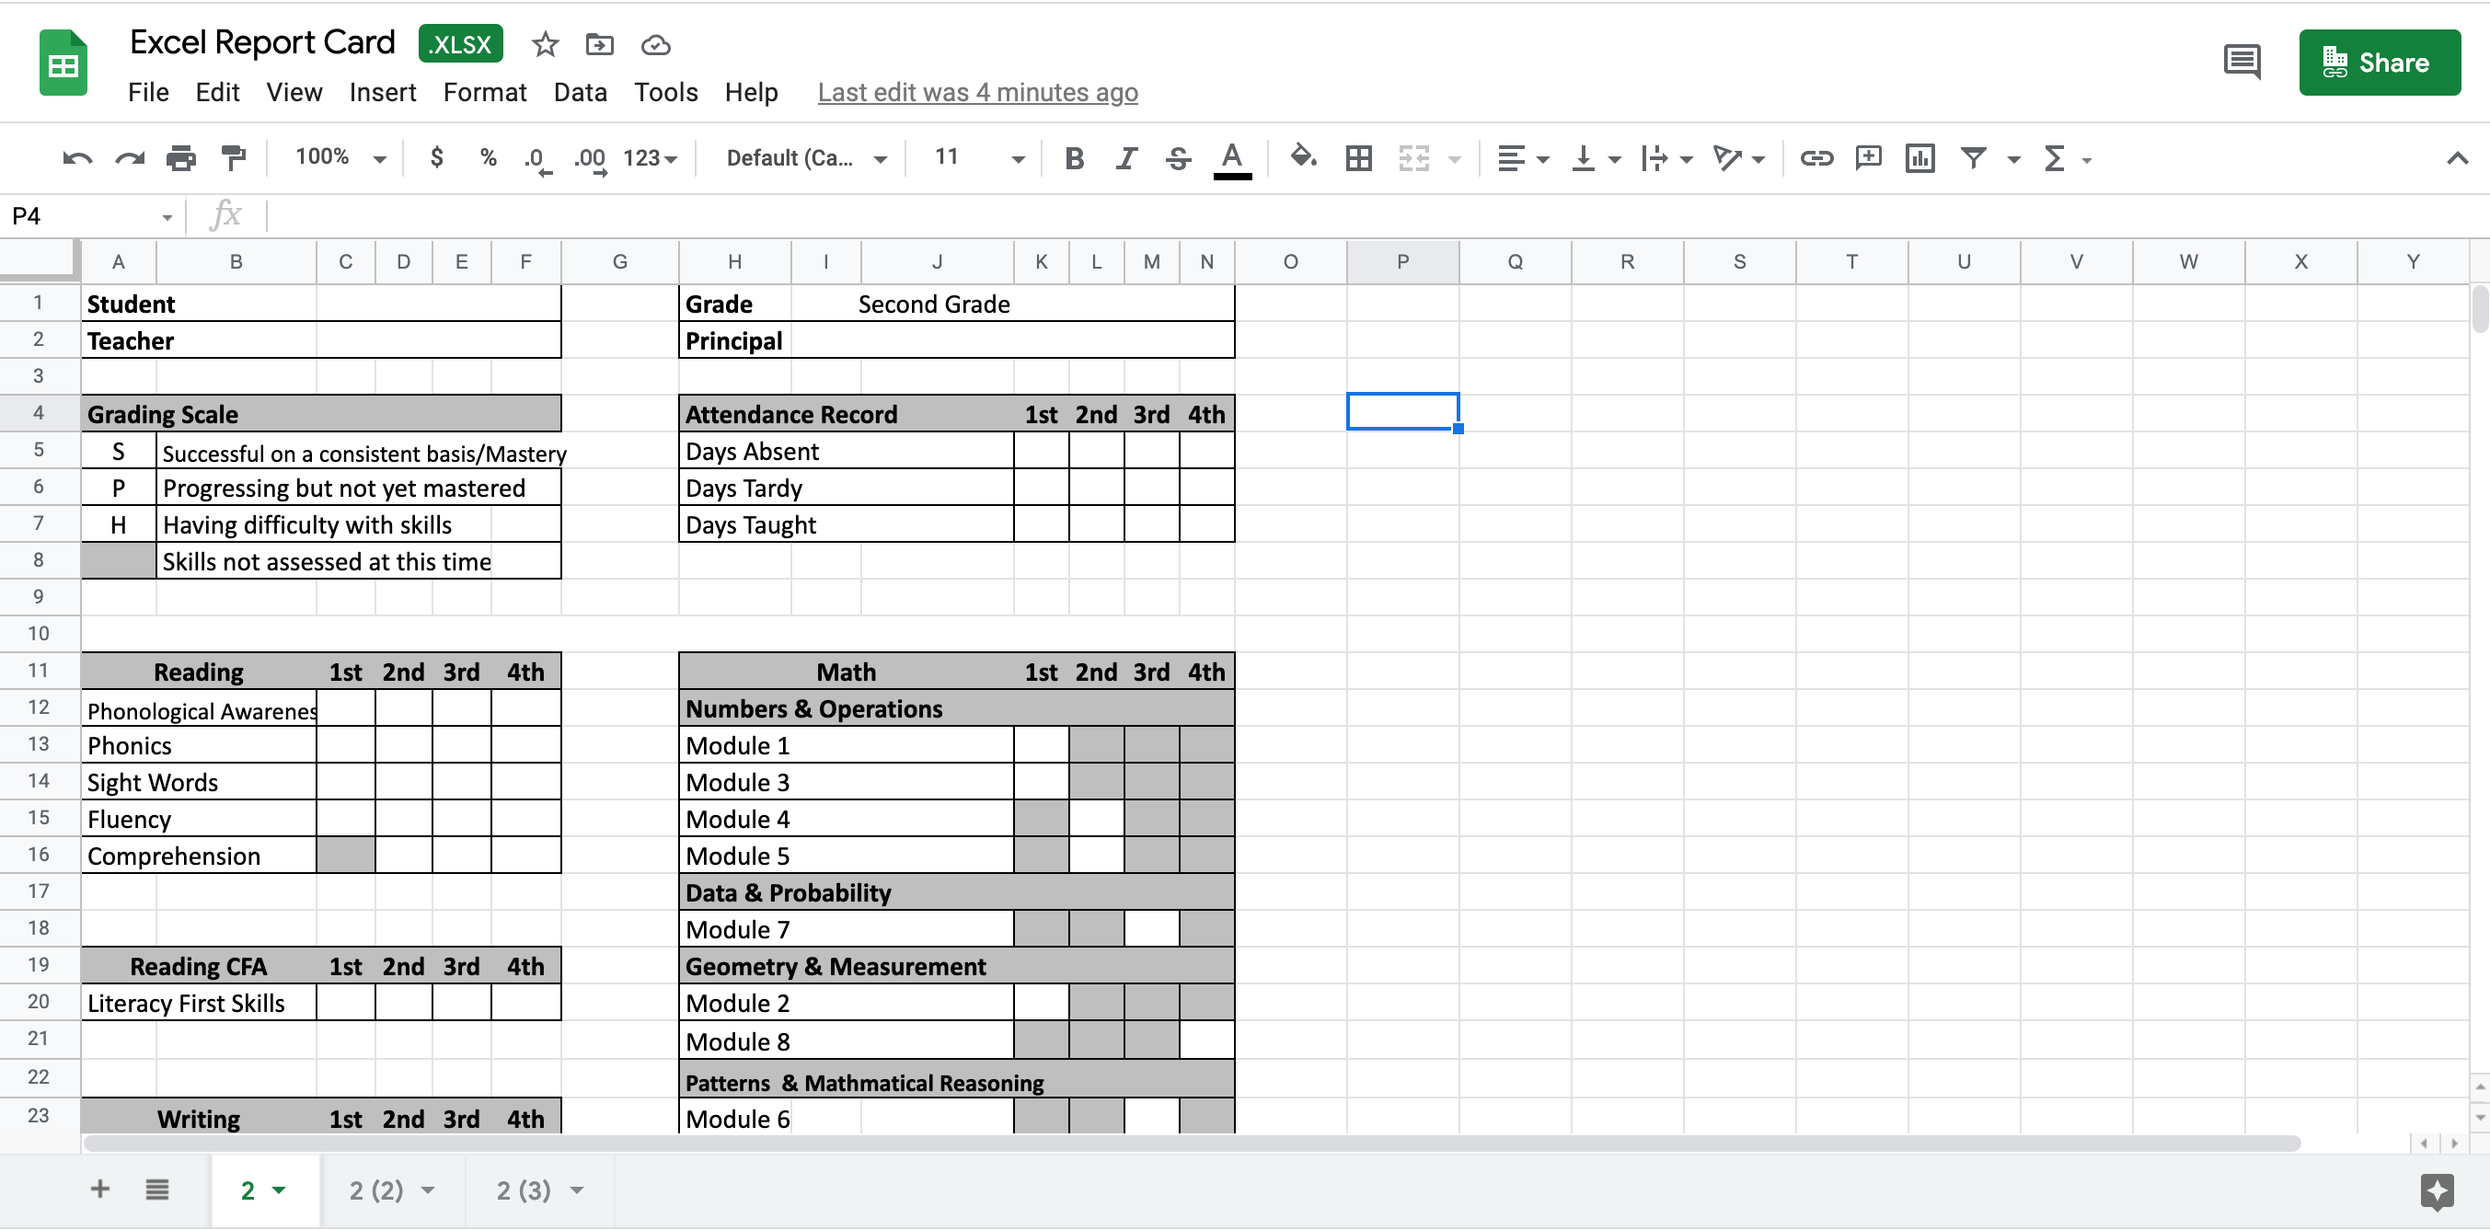Format the cell as currency
2490x1230 pixels.
pos(437,157)
